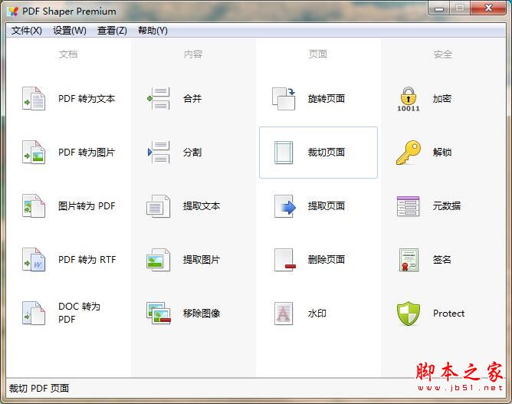Open the 文件(X) menu
This screenshot has width=512, height=404.
[27, 31]
